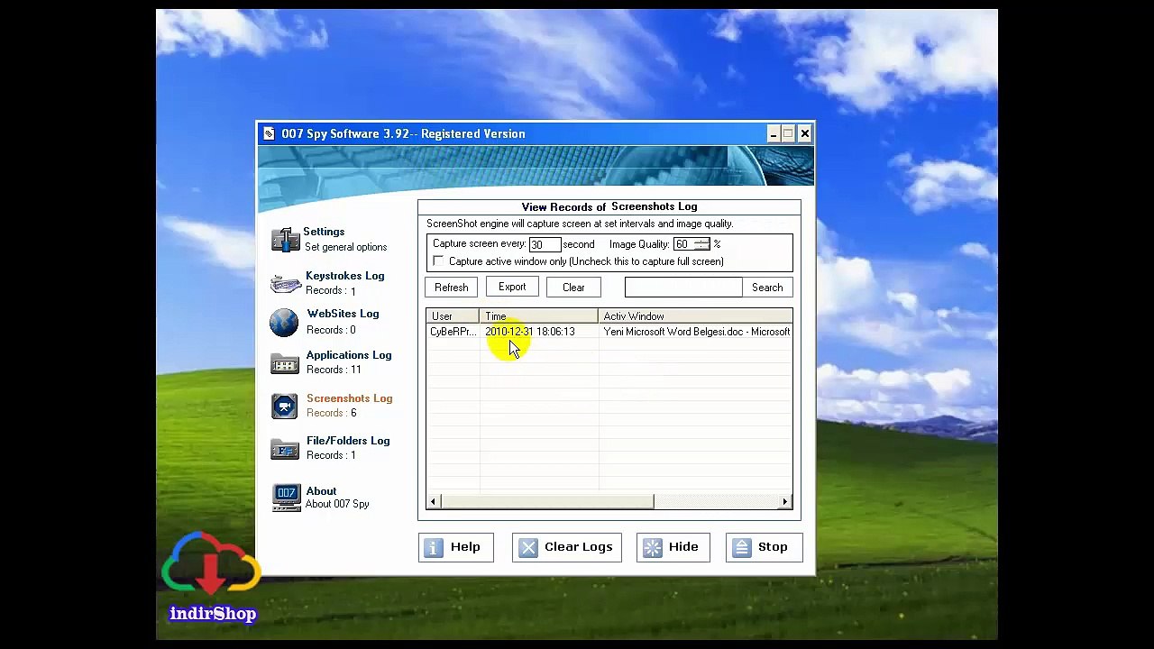
Task: Export the screenshots log
Action: pos(512,288)
